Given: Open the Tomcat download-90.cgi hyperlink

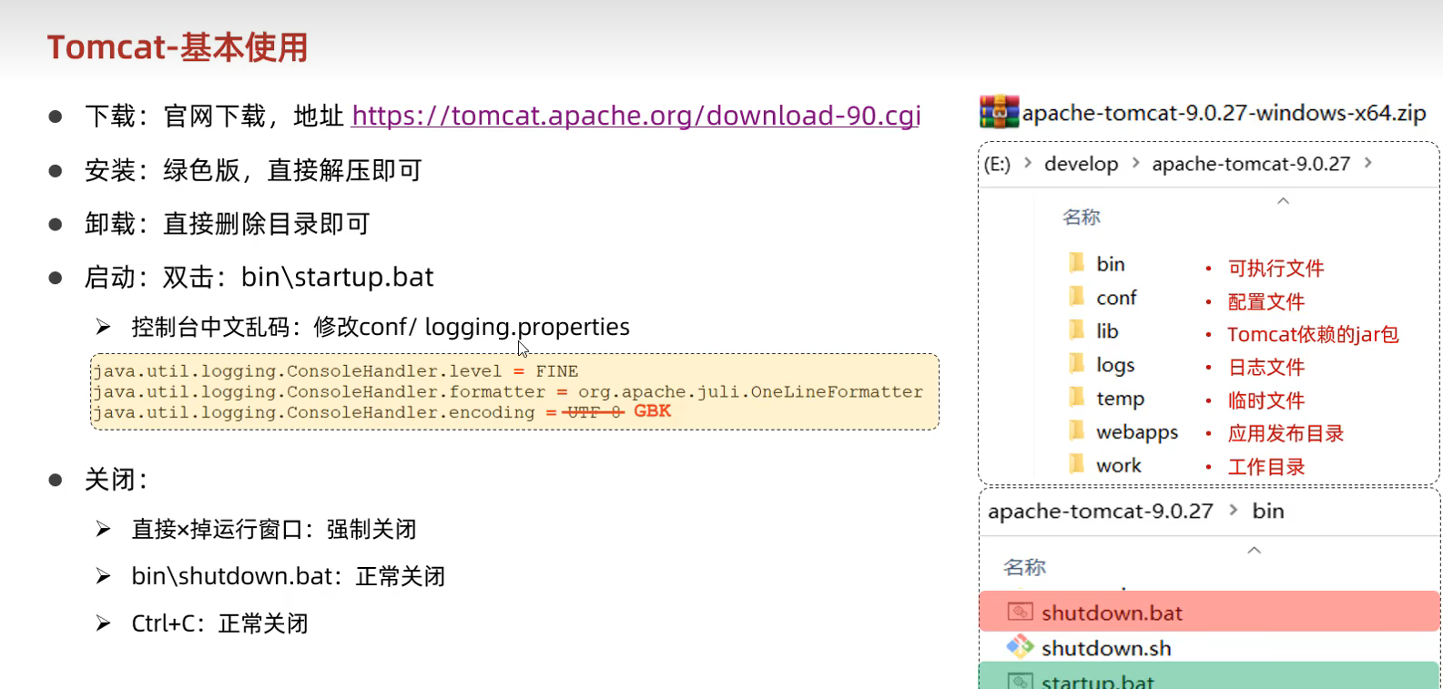Looking at the screenshot, I should 636,116.
